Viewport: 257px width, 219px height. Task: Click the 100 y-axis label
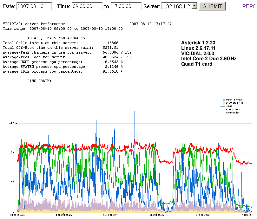(x=12, y=153)
